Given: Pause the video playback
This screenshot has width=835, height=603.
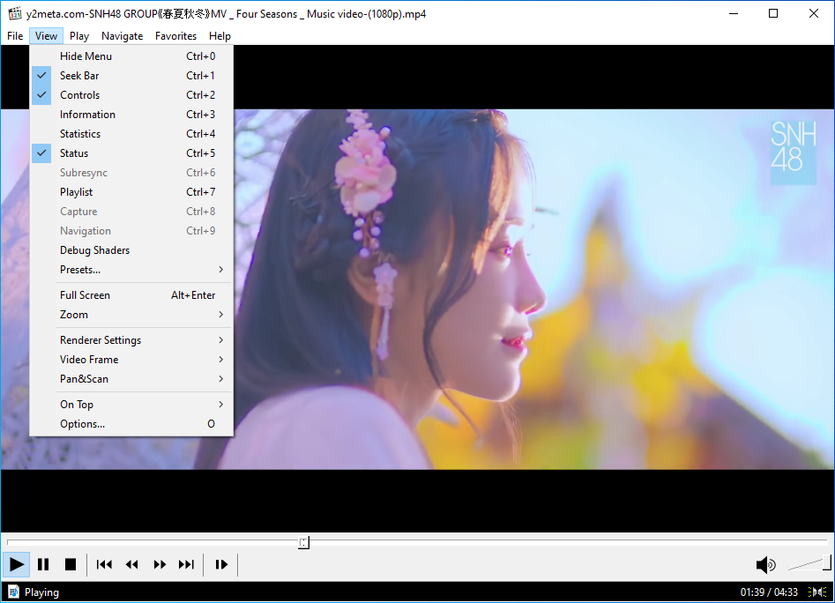Looking at the screenshot, I should pos(43,564).
